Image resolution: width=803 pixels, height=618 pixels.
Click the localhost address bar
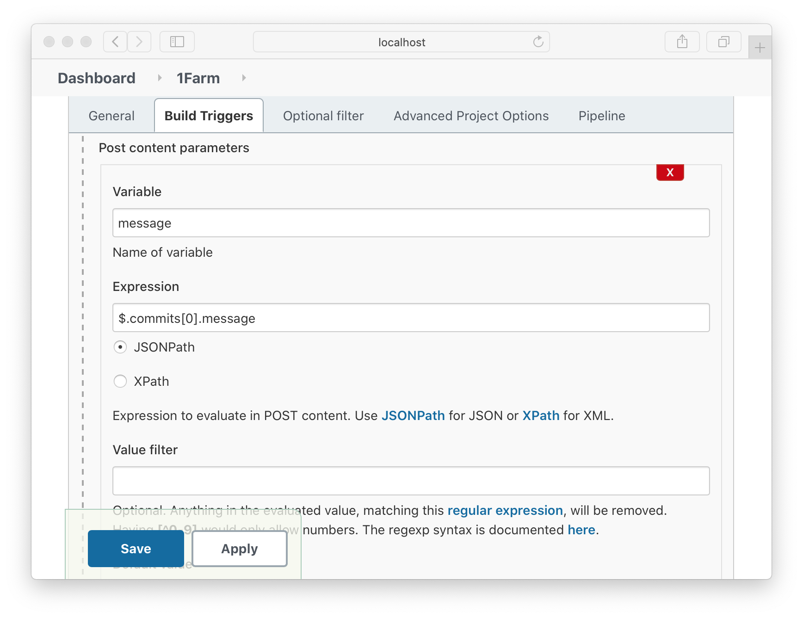tap(401, 42)
